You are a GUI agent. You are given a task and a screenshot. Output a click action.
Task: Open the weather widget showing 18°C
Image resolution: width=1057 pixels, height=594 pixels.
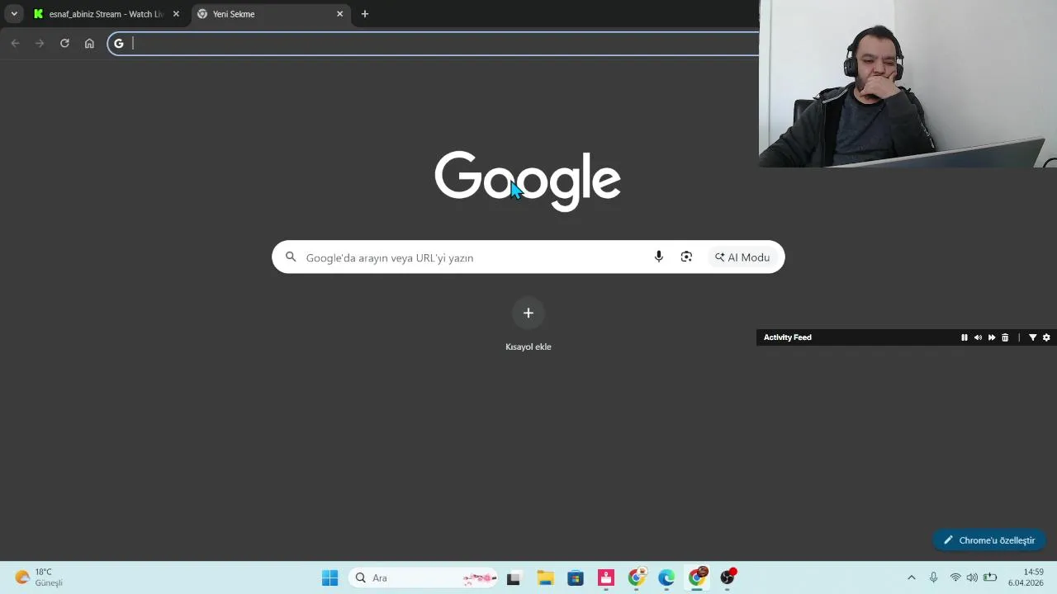click(40, 577)
